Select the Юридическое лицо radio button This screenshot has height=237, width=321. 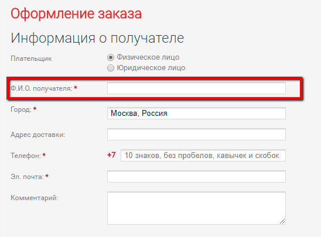click(111, 68)
